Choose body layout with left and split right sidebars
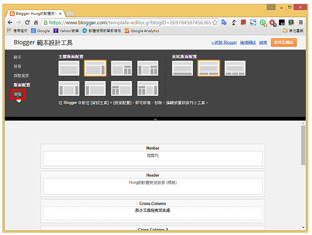312x235 pixels. [148, 68]
